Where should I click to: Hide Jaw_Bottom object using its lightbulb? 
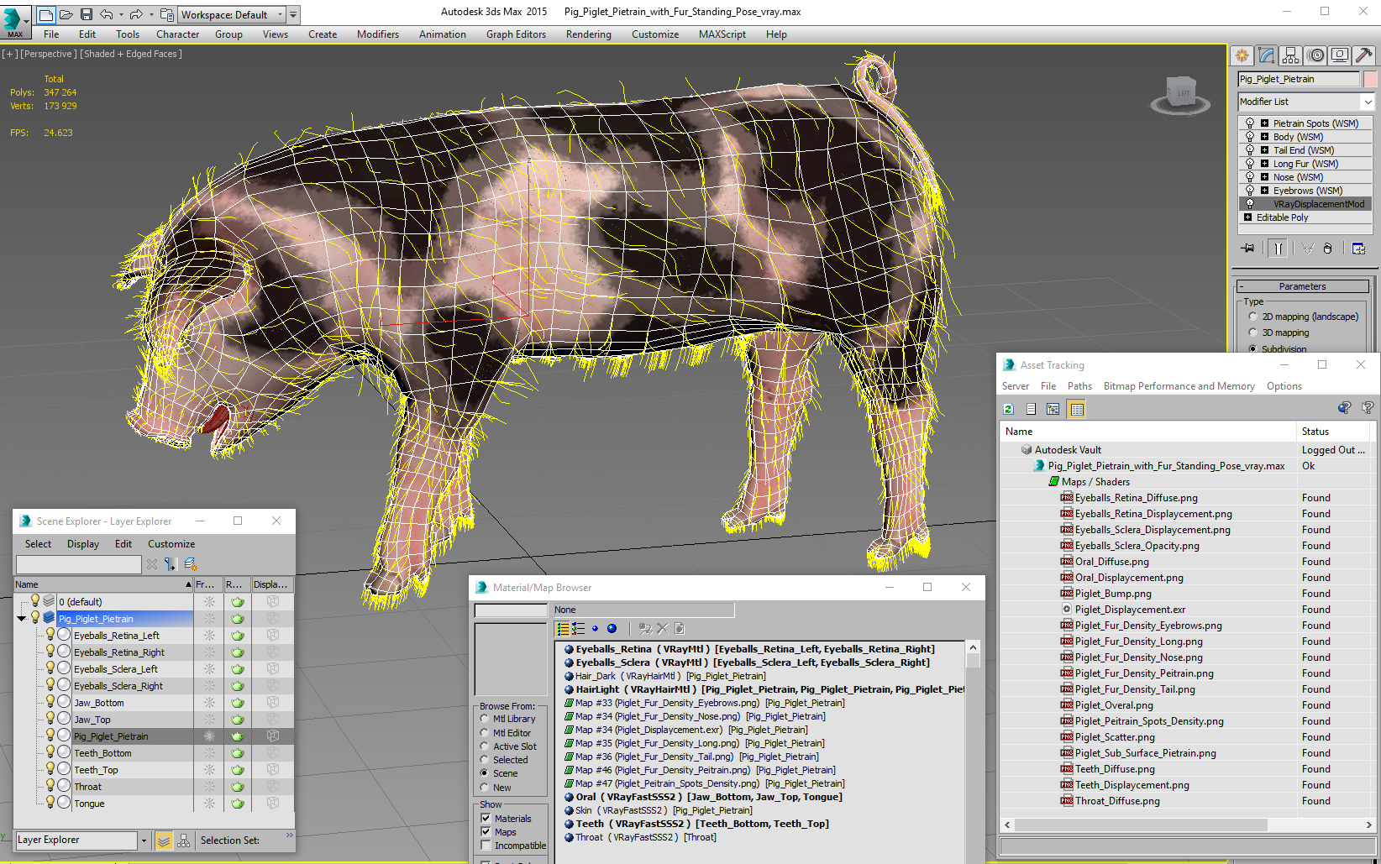50,701
